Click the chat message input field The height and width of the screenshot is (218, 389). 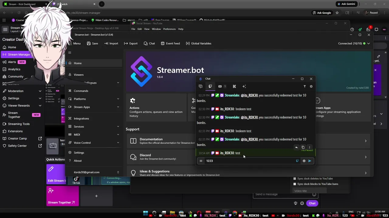(250, 161)
